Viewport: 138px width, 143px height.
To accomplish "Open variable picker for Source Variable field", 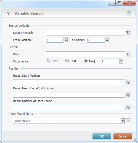I will click(x=128, y=33).
